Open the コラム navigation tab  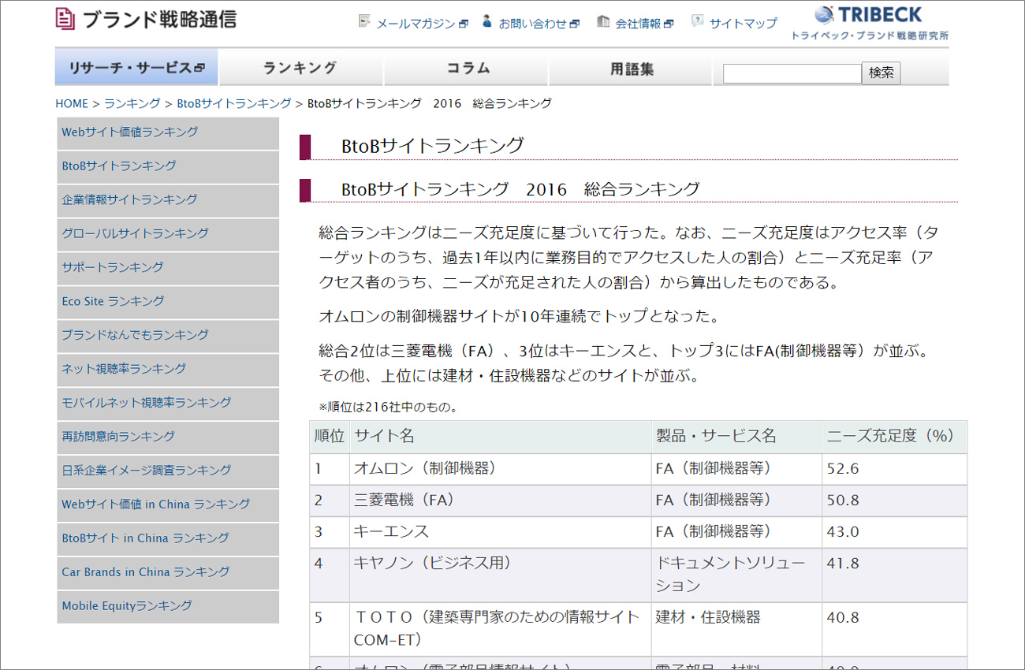coord(466,68)
